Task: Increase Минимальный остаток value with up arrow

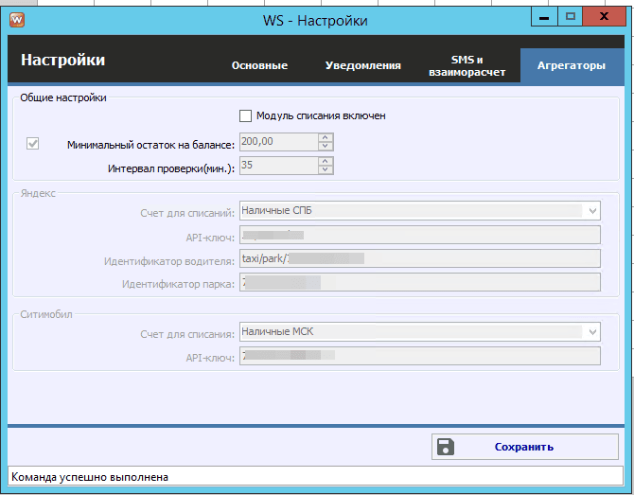Action: [x=326, y=138]
